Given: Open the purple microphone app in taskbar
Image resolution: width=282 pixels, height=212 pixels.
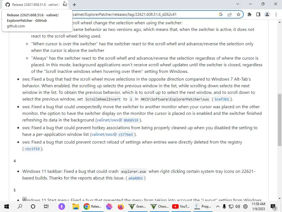Looking at the screenshot, I should (62, 206).
